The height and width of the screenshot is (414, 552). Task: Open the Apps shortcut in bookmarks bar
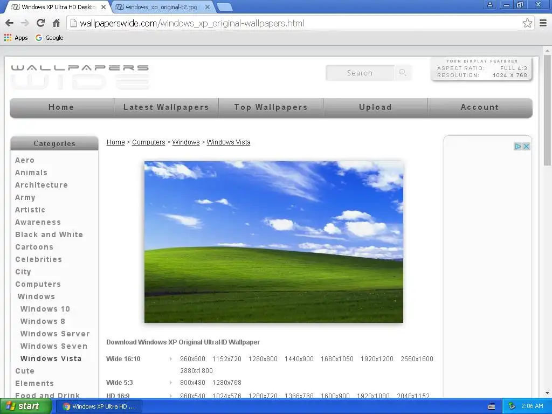(16, 38)
